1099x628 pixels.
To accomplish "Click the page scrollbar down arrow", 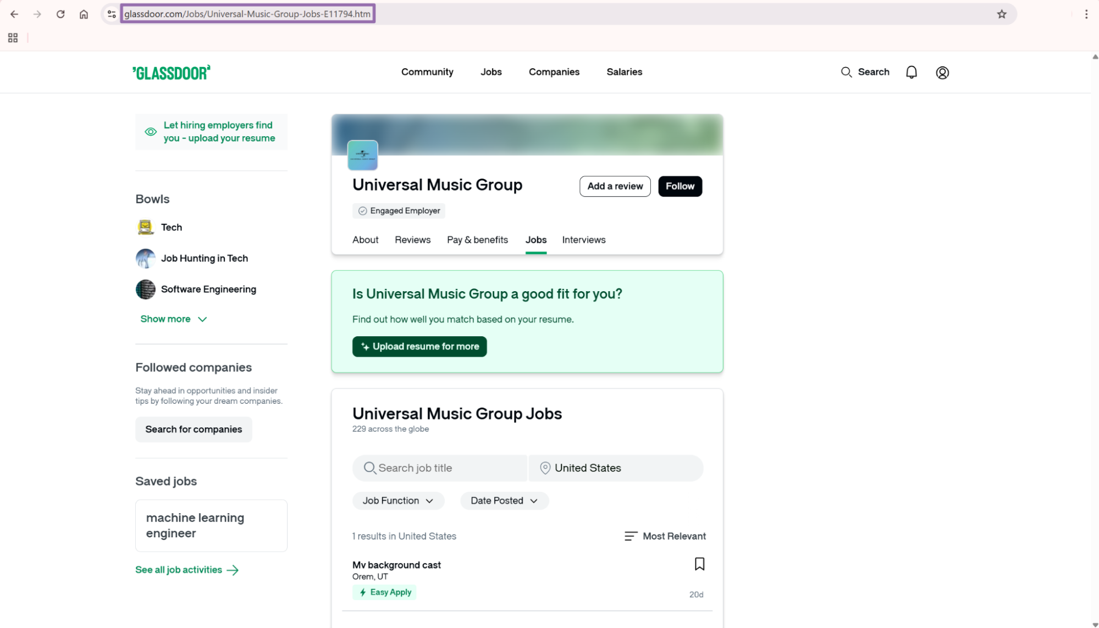I will pos(1095,625).
